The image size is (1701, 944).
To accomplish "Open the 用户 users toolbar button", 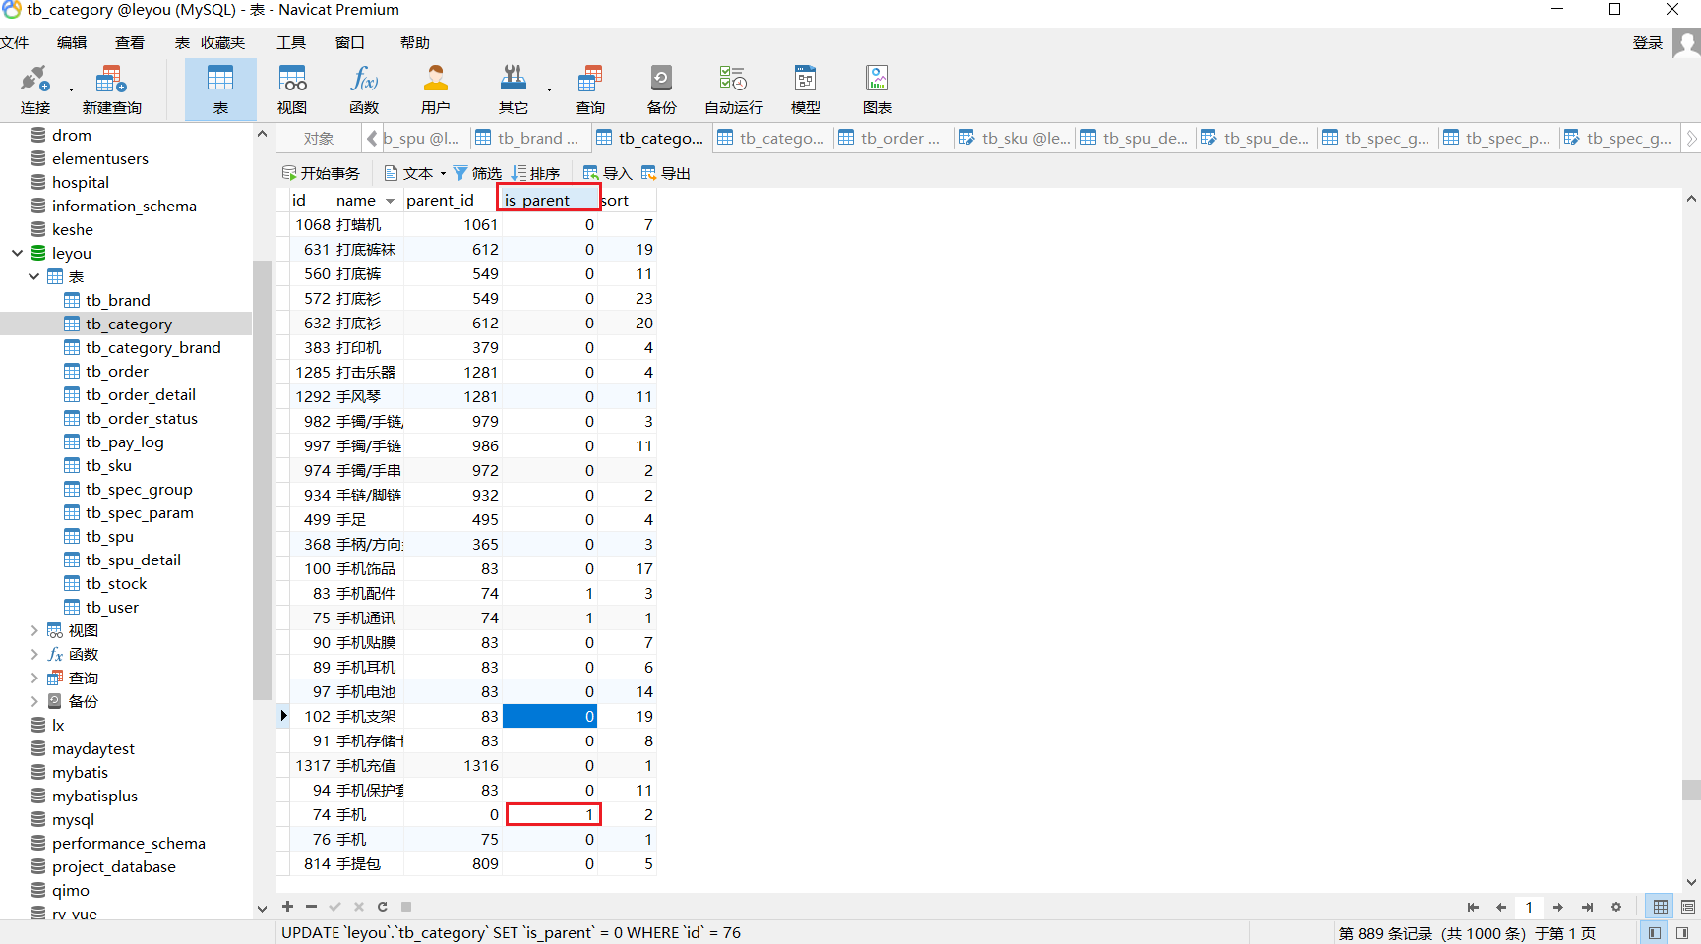I will [435, 89].
